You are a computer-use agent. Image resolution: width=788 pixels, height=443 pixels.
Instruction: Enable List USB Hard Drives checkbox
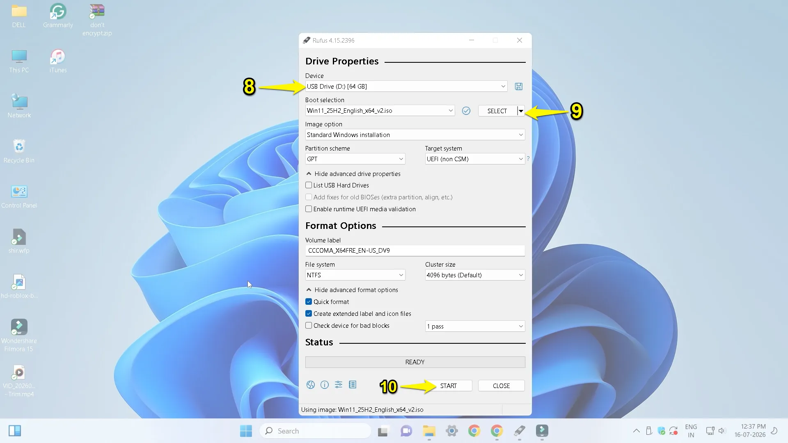(x=309, y=185)
